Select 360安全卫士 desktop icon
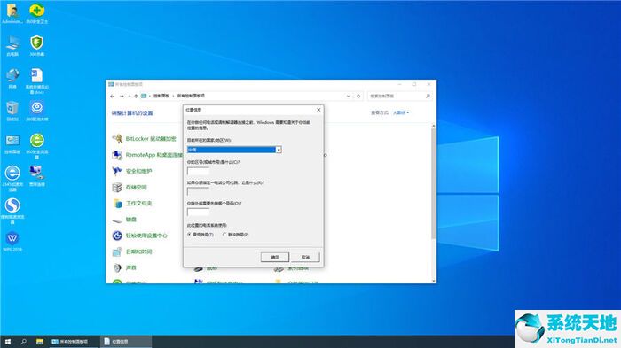 pyautogui.click(x=37, y=14)
